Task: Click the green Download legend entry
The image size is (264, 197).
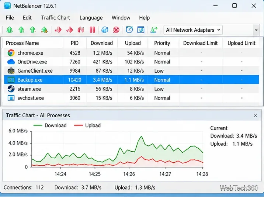Action: coord(50,125)
